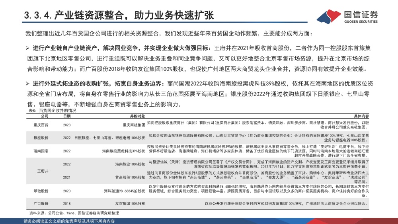This screenshot has height=224, width=398.
Task: Click bold heading '进行外延式拓业态的收购扩张，拓宽自身业务边界'
Action: point(97,84)
